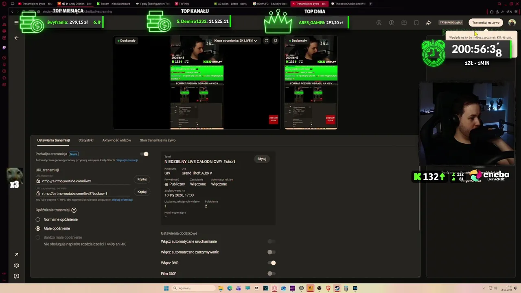Toggle the Włącz DVR switch
This screenshot has height=293, width=521.
(271, 263)
